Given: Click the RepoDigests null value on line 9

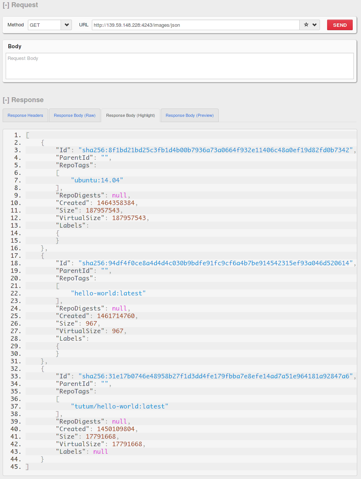Looking at the screenshot, I should (120, 195).
